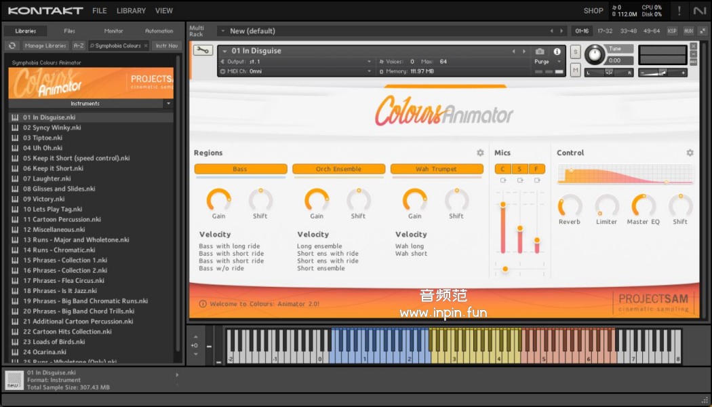Toggle output routing box under C mic
This screenshot has height=407, width=712.
click(503, 180)
